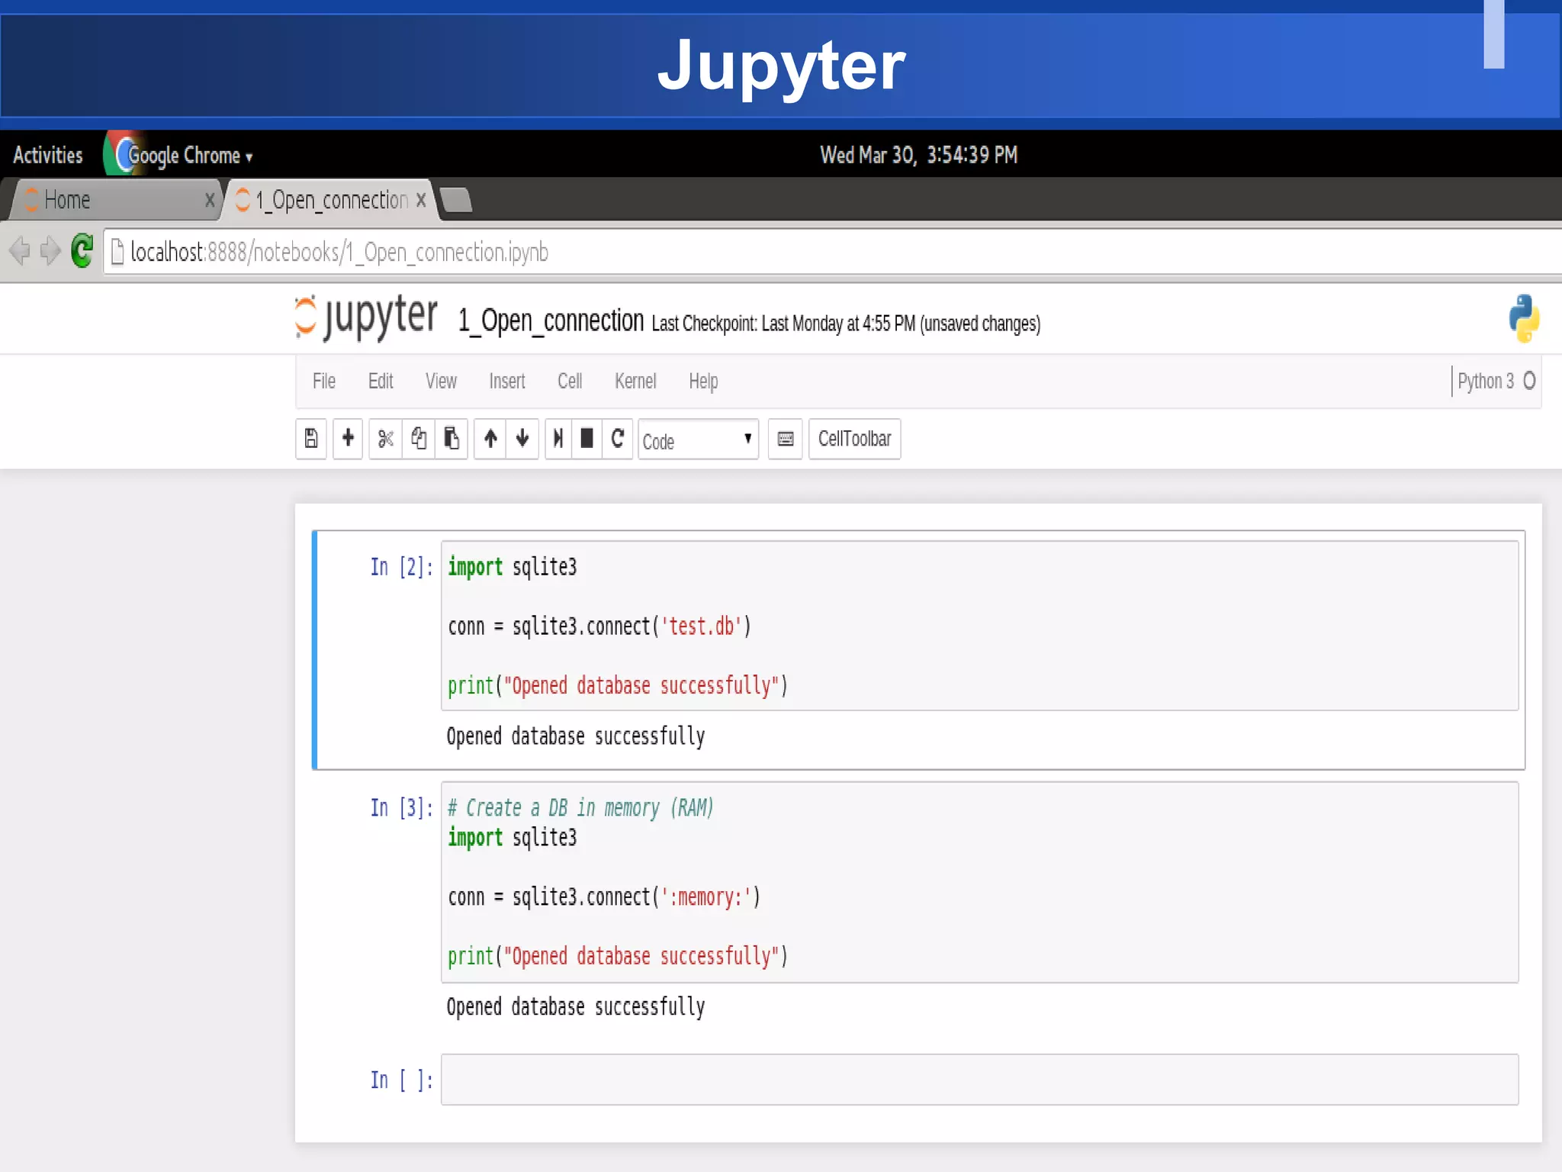Open the Help menu
1562x1172 pixels.
point(703,381)
